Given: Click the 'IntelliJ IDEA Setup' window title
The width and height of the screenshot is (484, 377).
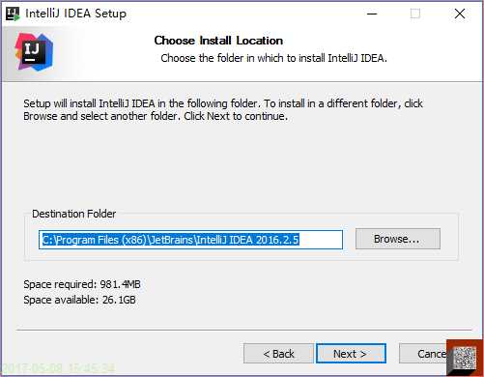Looking at the screenshot, I should (75, 14).
